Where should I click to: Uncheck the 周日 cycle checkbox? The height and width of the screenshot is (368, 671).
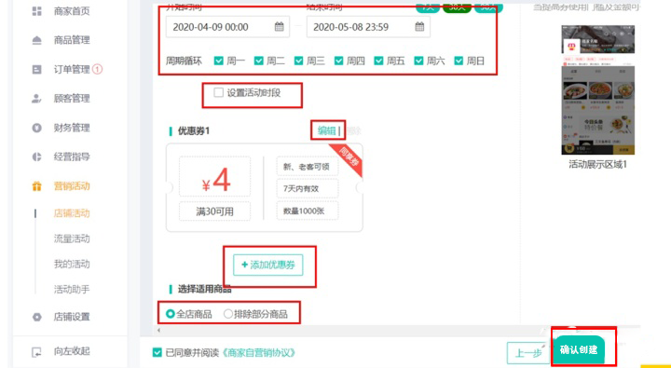coord(459,61)
